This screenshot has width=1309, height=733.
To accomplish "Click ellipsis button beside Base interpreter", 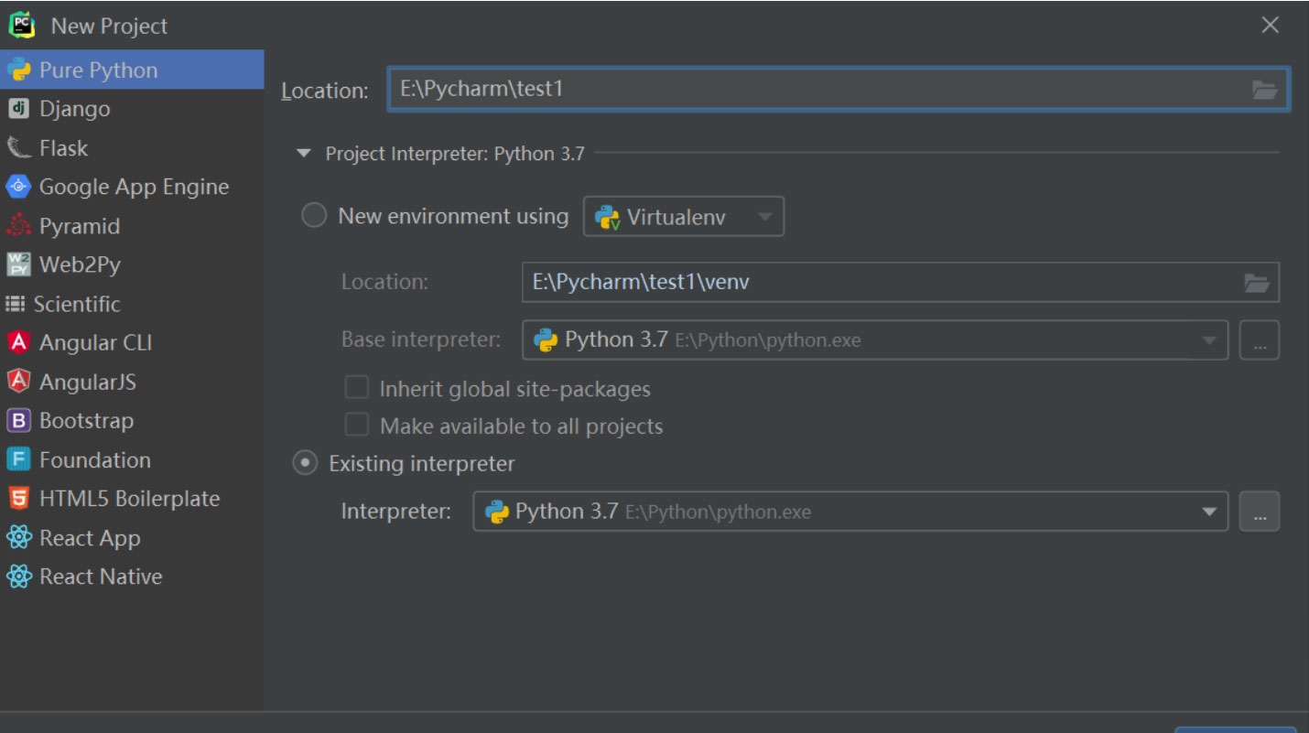I will coord(1260,340).
